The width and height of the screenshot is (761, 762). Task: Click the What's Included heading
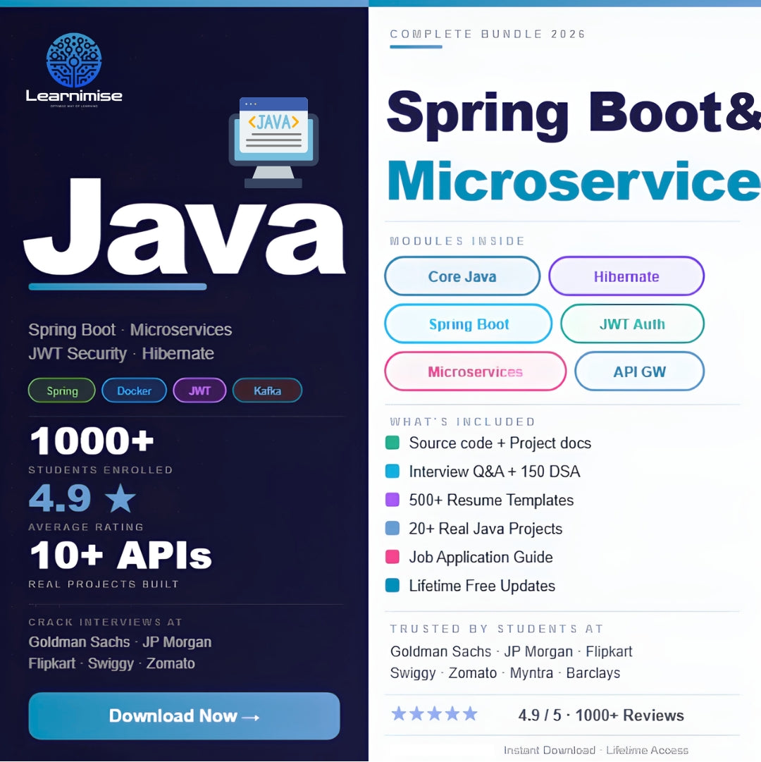tap(462, 422)
